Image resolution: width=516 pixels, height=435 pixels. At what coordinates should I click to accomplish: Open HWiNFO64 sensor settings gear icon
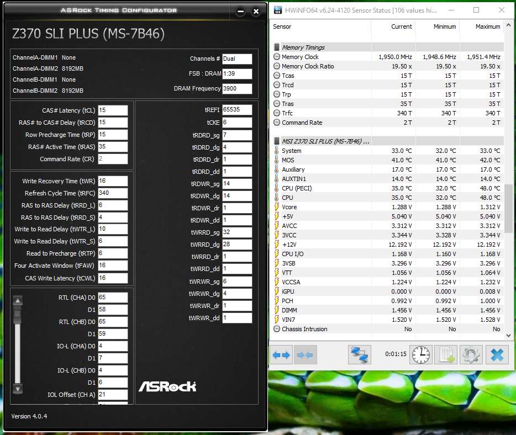(471, 355)
